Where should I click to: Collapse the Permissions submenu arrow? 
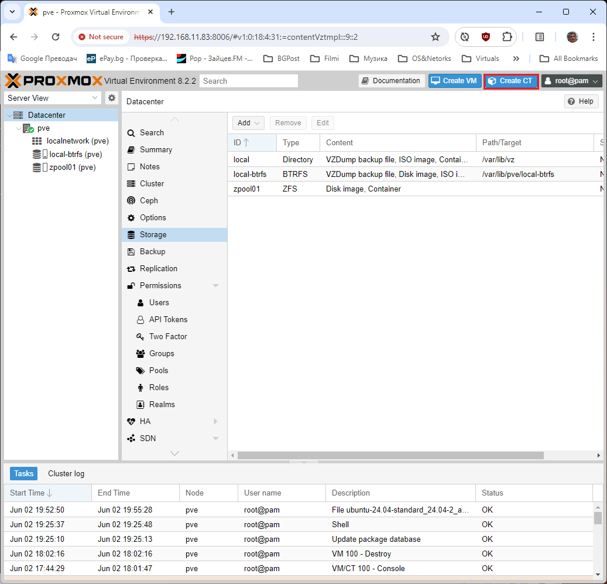215,286
